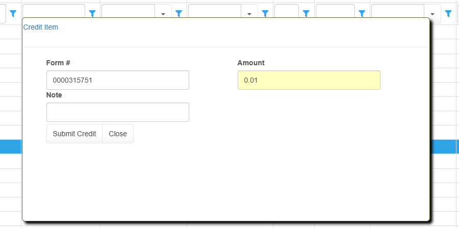Click into the Note text box
The height and width of the screenshot is (228, 459).
117,112
